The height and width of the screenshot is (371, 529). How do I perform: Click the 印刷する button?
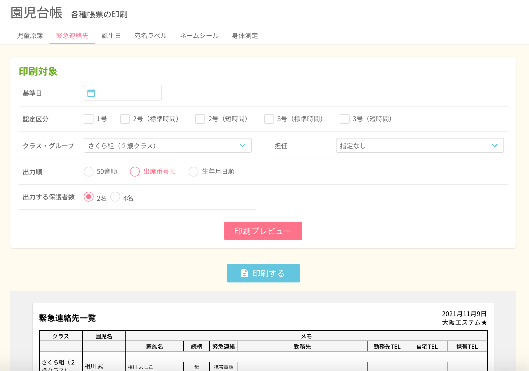pos(263,273)
